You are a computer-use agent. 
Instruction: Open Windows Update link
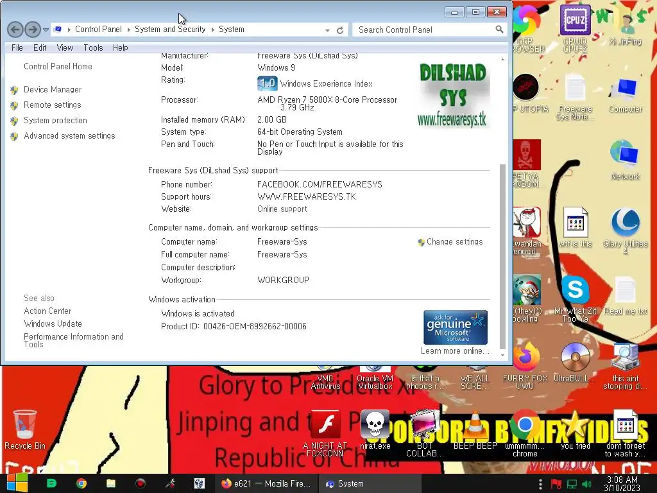(x=53, y=324)
